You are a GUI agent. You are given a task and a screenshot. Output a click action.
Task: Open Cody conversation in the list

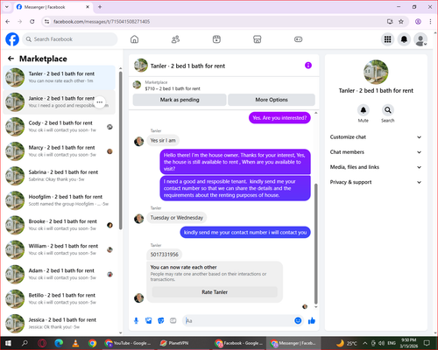click(x=60, y=127)
